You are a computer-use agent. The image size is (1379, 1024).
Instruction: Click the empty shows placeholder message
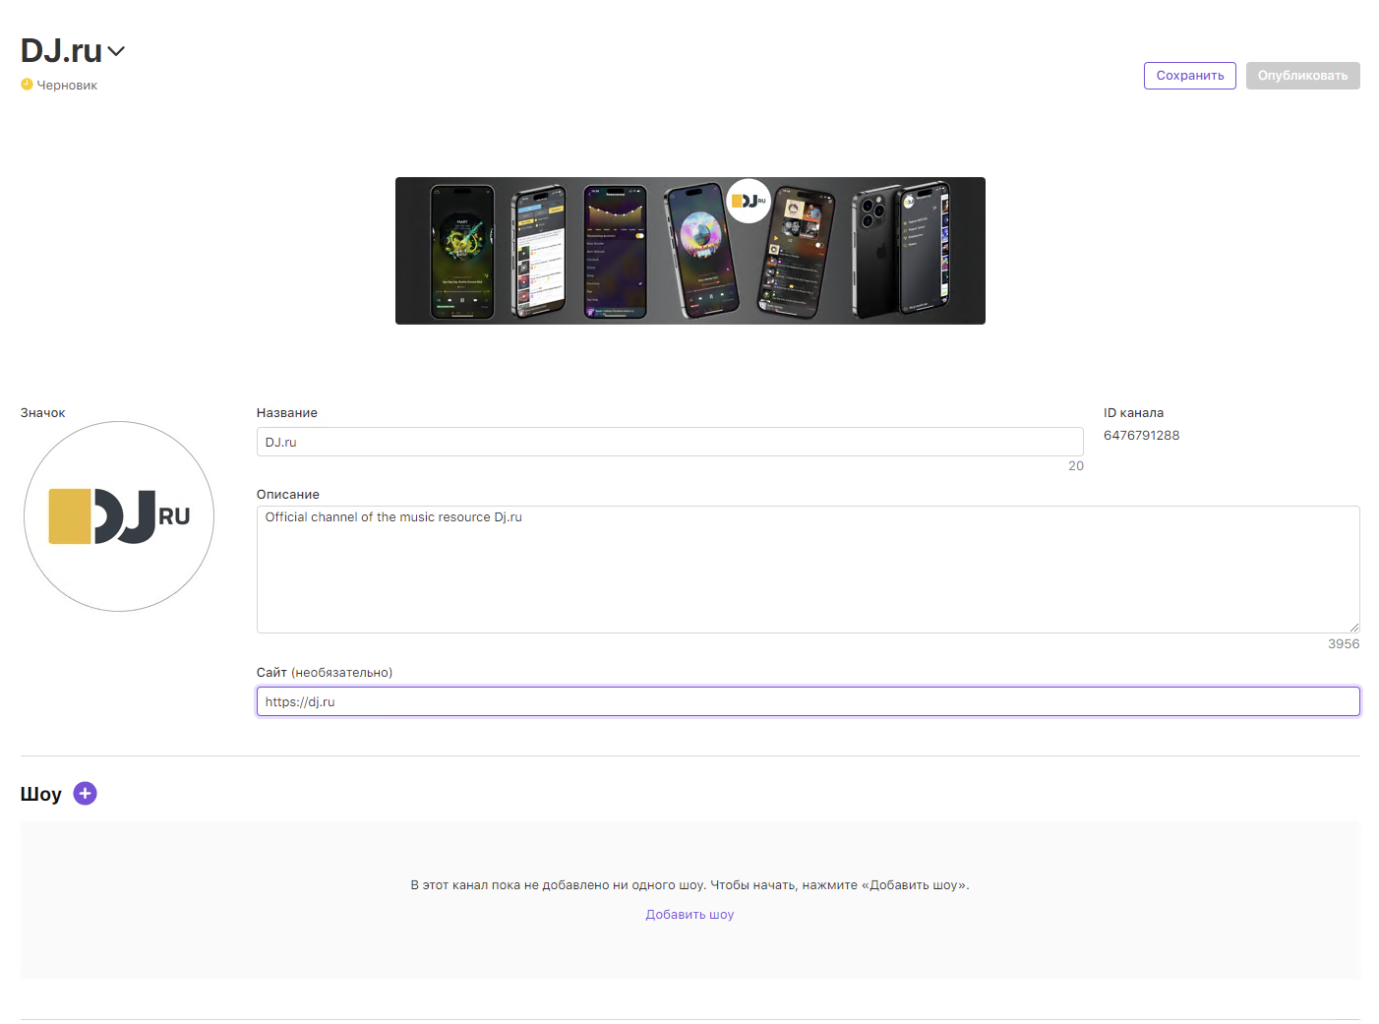pos(689,885)
